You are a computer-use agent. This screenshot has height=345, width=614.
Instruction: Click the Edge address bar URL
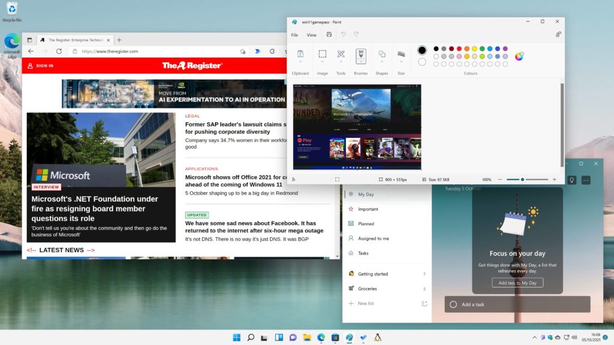(110, 52)
